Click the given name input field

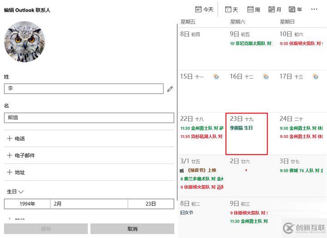tap(89, 118)
